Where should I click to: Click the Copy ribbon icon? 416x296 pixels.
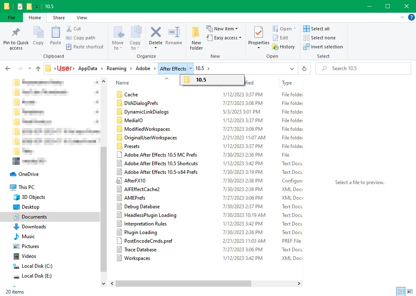point(38,33)
